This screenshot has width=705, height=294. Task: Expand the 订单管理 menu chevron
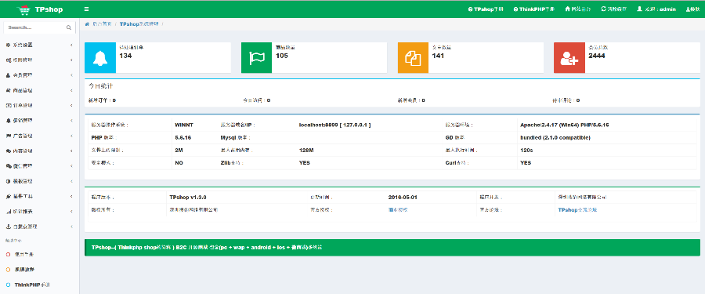(71, 105)
